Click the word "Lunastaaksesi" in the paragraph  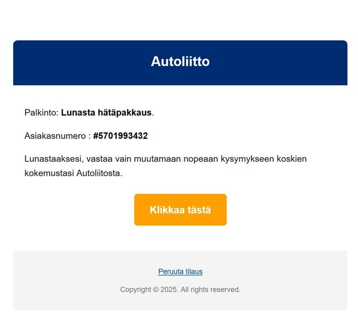click(50, 159)
